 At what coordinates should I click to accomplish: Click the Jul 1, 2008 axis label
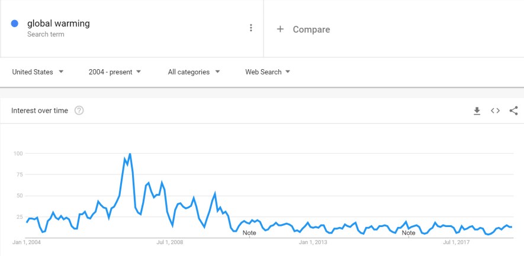point(170,242)
